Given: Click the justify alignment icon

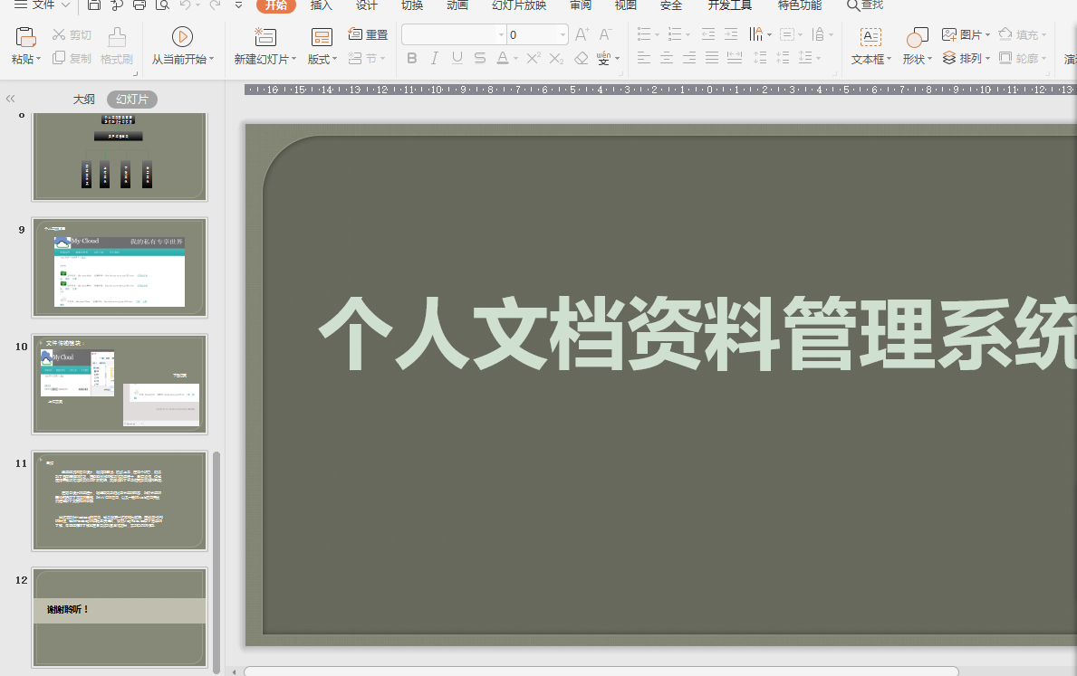Looking at the screenshot, I should click(x=712, y=58).
